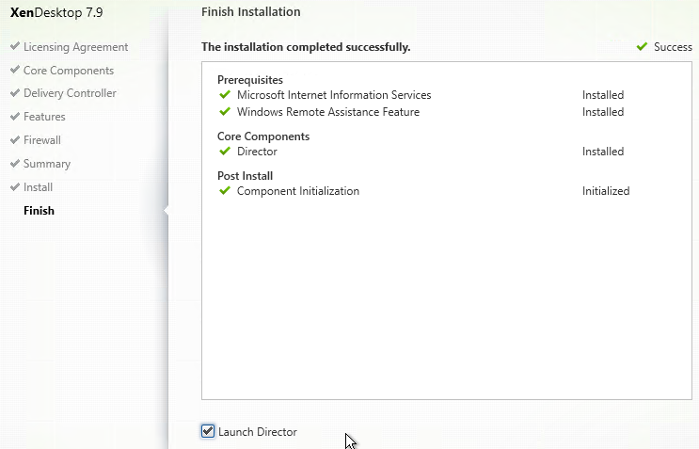Click checkmark beside Microsoft Internet Information Services

pos(225,94)
